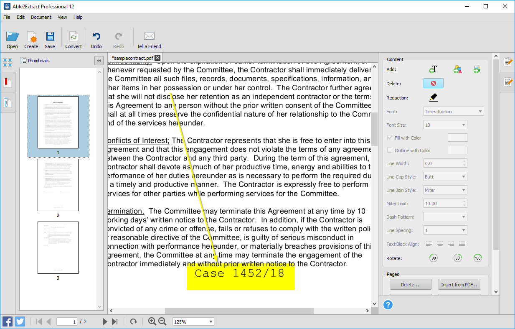Open the zoom level 125% dropdown

click(193, 321)
